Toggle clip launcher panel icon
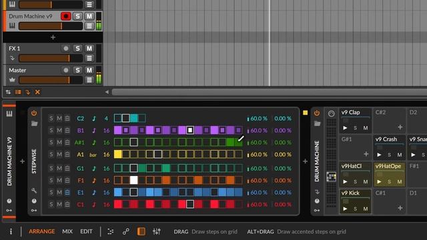 (18, 92)
